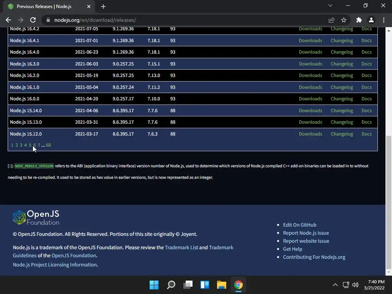The height and width of the screenshot is (294, 392).
Task: Open Changelog for Node.js 15.13.0
Action: pyautogui.click(x=342, y=122)
